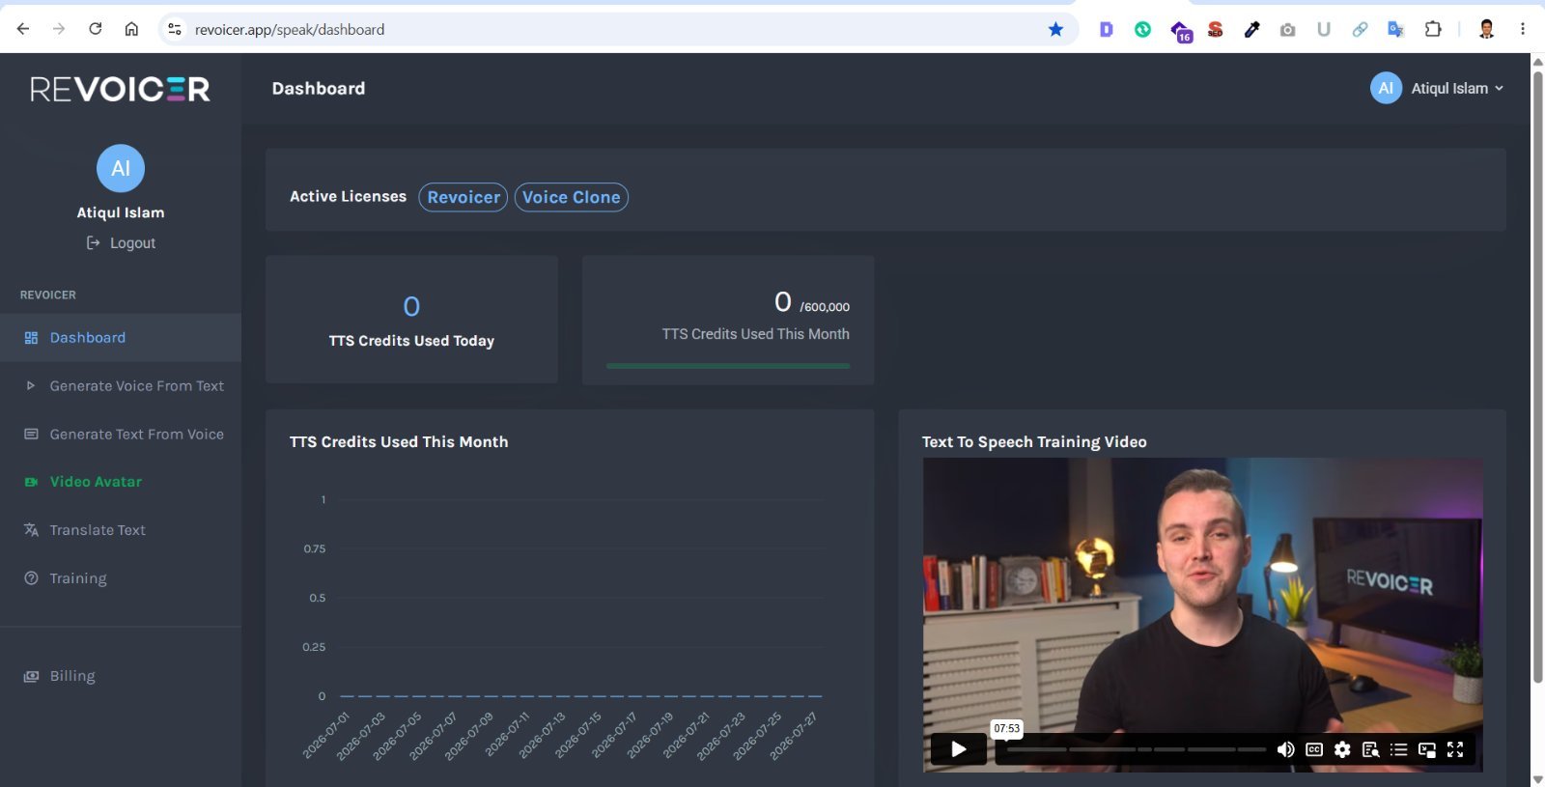The image size is (1545, 787).
Task: Click the TTS Credits Used This Month chart title
Action: (x=399, y=441)
